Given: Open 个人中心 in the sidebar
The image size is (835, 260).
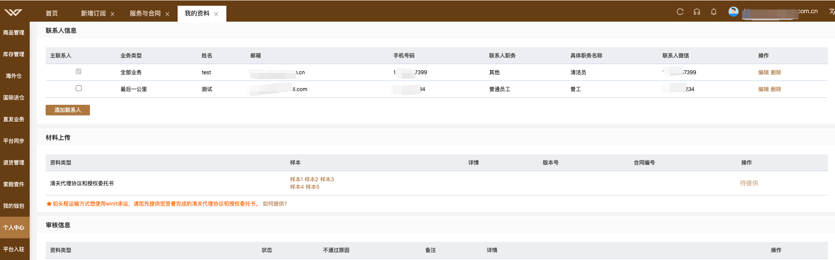Looking at the screenshot, I should 14,228.
